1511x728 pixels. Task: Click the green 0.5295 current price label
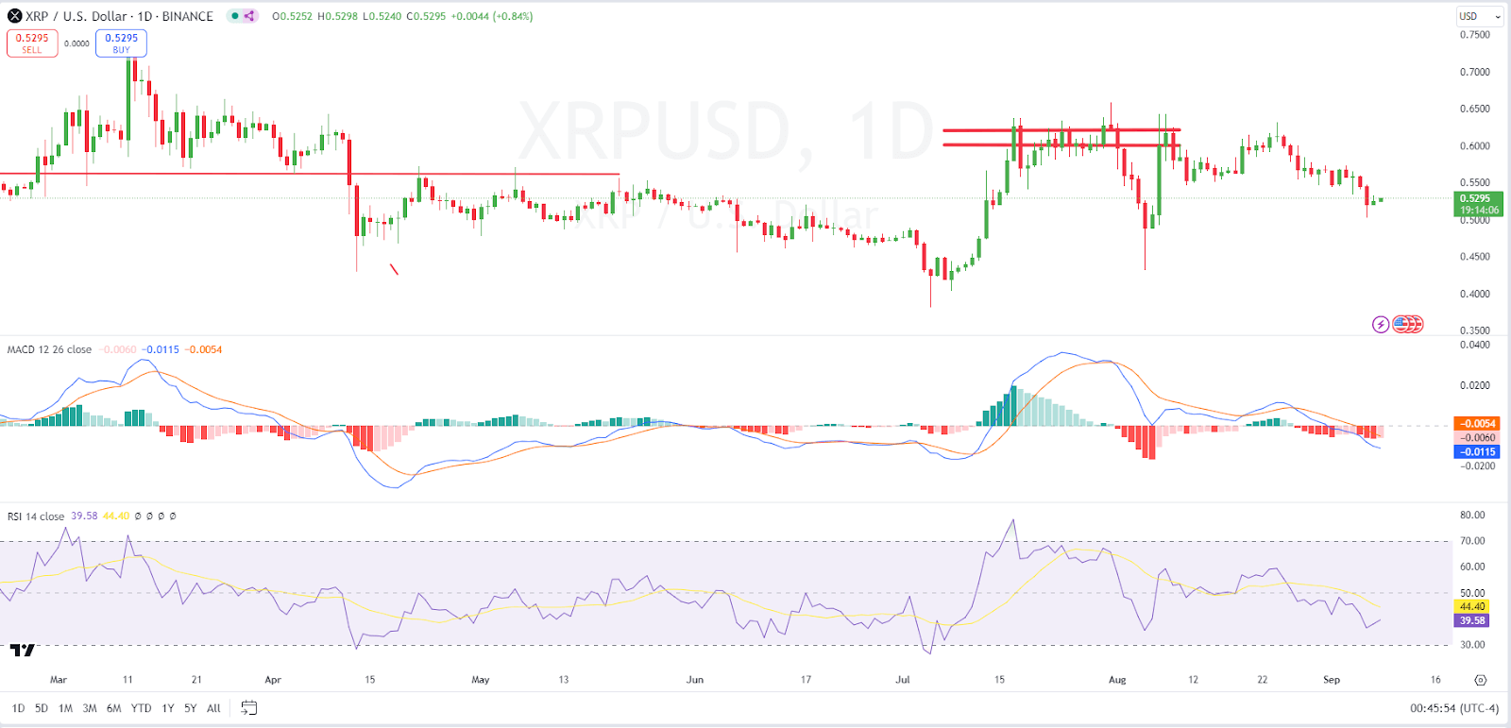(1479, 204)
